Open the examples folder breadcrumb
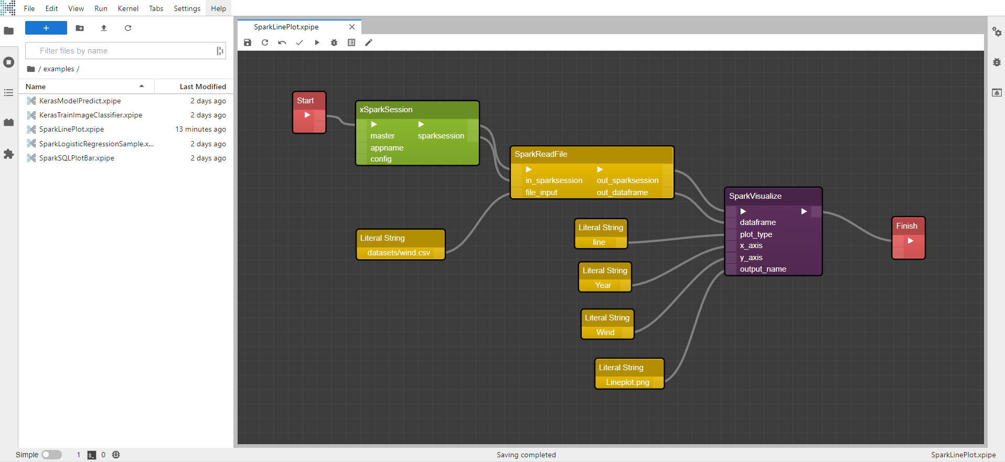The height and width of the screenshot is (462, 1005). pos(59,69)
